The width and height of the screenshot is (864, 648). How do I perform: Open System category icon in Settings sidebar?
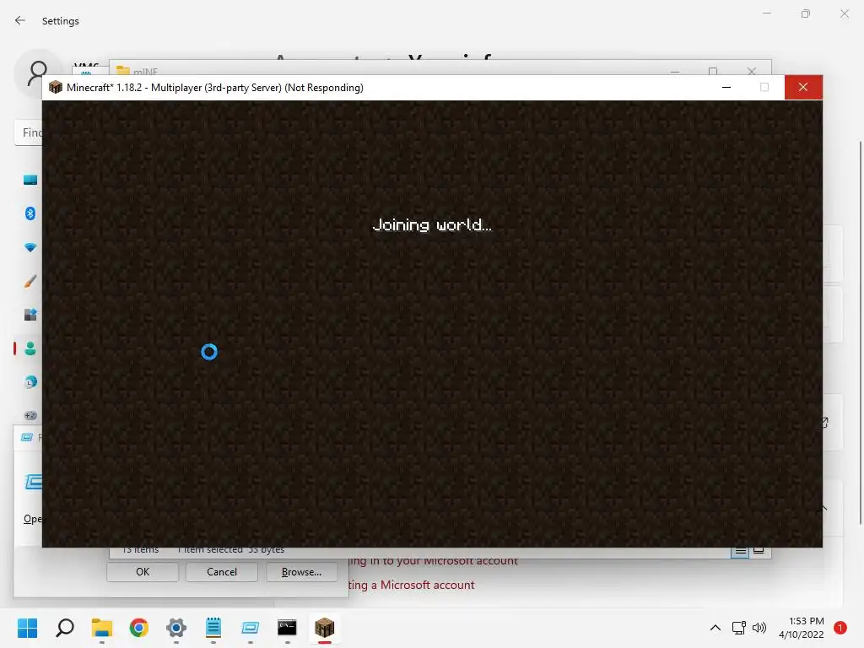coord(30,180)
